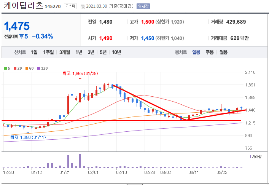Click the 1,215 price axis label

[x=250, y=123]
